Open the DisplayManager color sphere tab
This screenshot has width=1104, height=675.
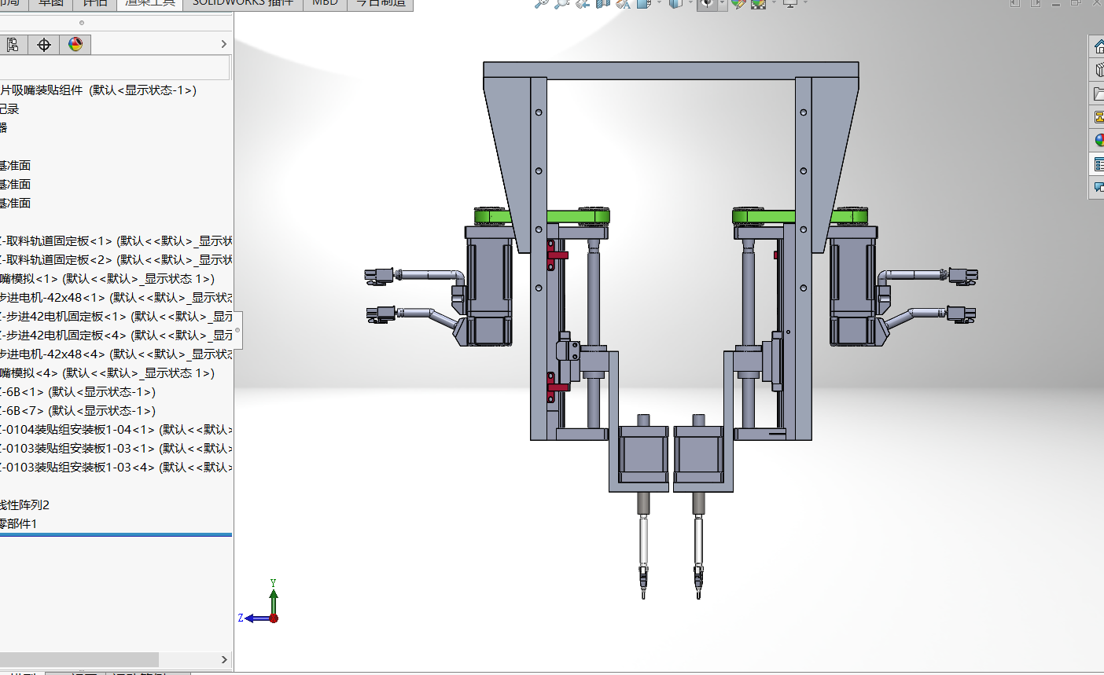tap(75, 45)
